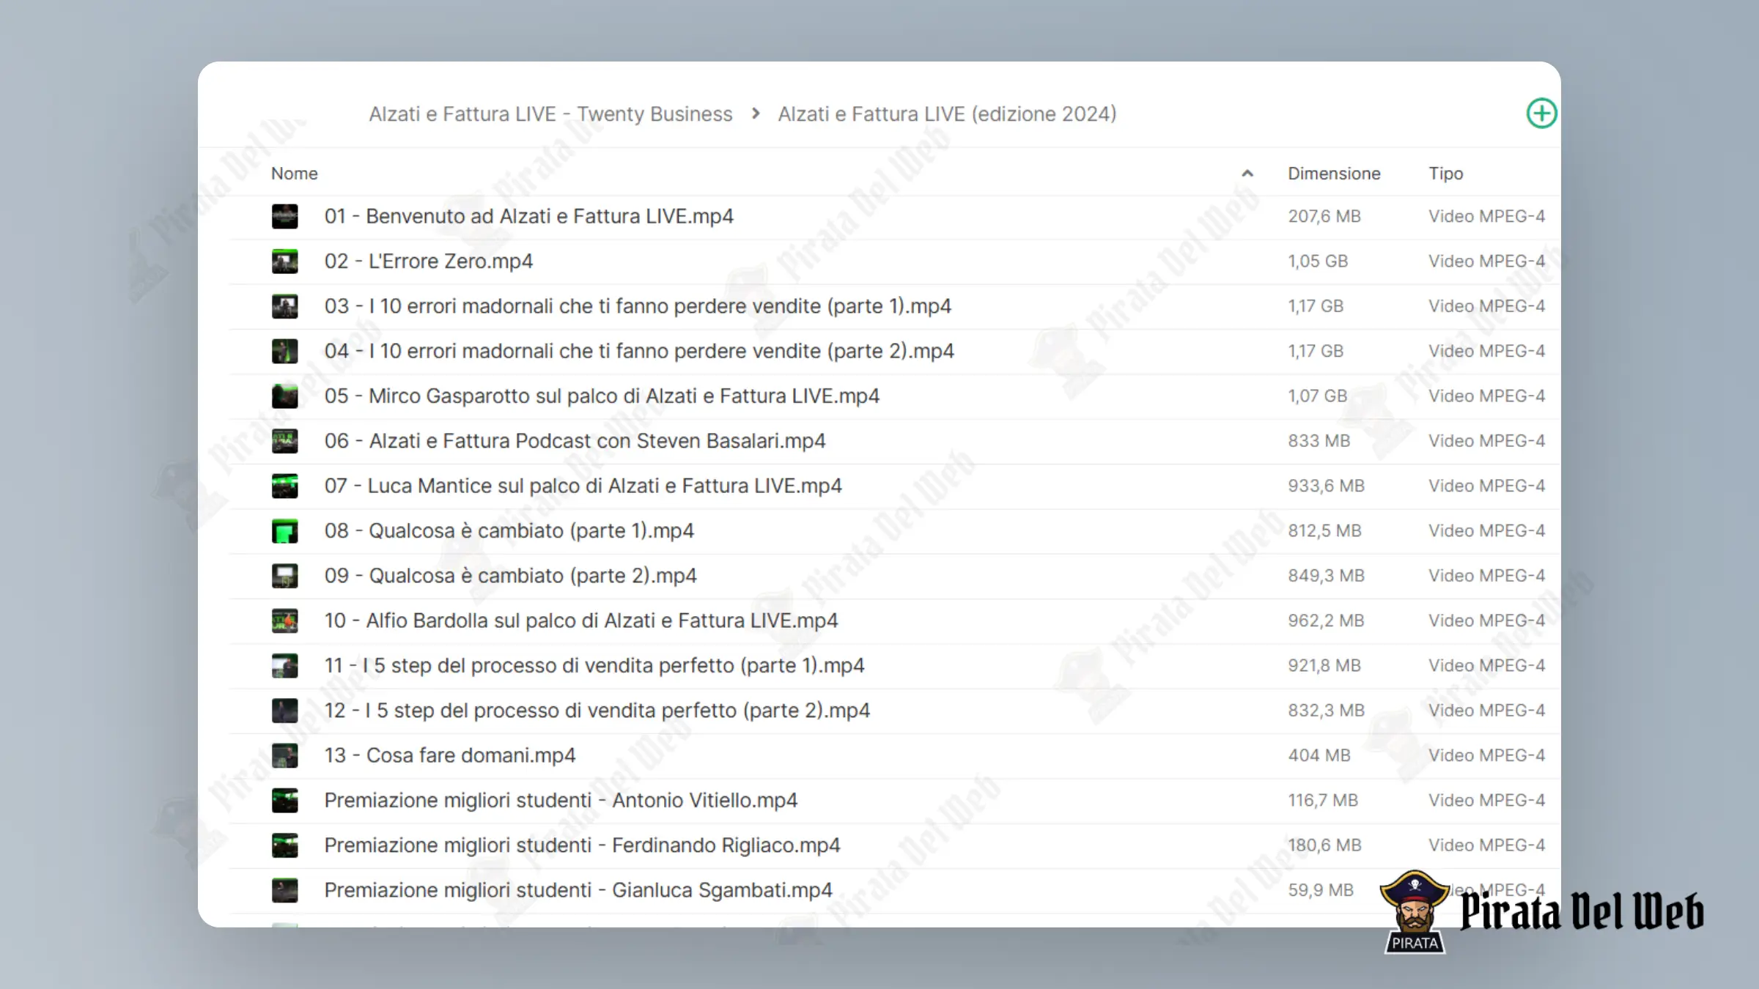Click Video MPEG-4 type in the 02 - L'Errore Zero row
The image size is (1759, 989).
click(x=1486, y=262)
